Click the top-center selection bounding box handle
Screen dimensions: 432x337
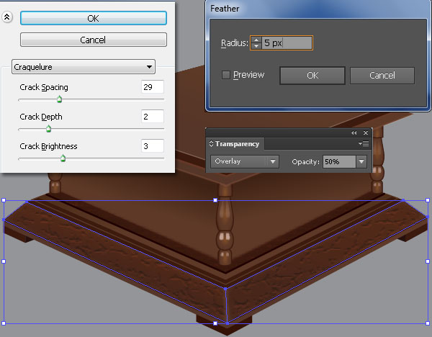click(x=215, y=200)
